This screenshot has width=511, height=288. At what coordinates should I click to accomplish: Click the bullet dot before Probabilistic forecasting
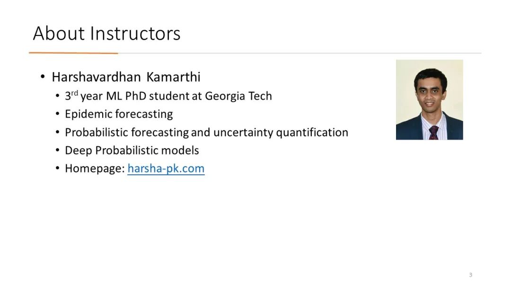58,132
